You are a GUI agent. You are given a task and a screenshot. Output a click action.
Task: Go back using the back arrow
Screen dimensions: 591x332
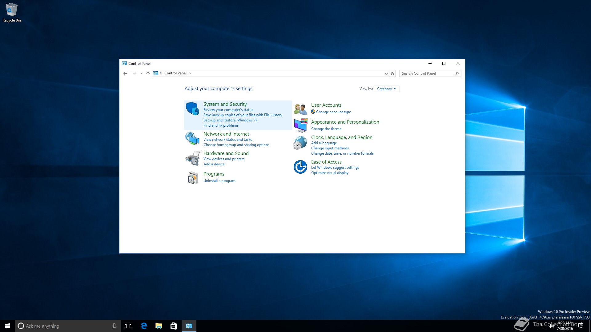point(125,73)
